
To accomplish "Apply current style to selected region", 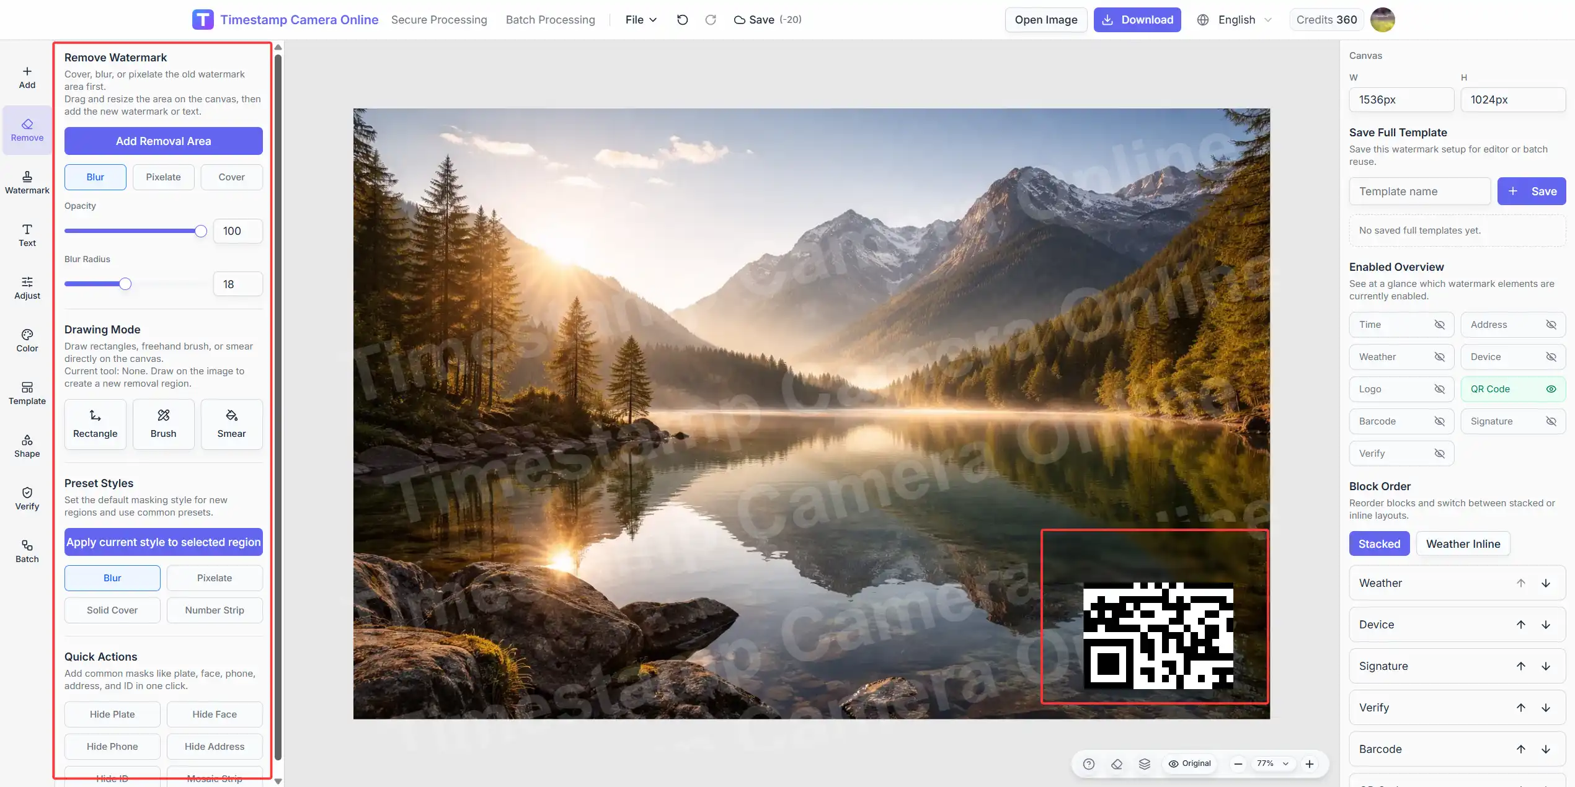I will click(x=164, y=542).
